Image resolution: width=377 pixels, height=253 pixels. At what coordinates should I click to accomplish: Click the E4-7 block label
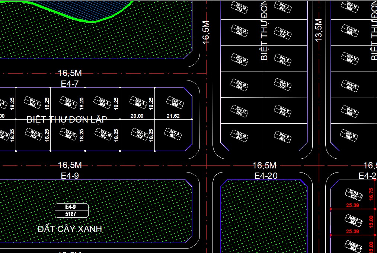click(70, 84)
